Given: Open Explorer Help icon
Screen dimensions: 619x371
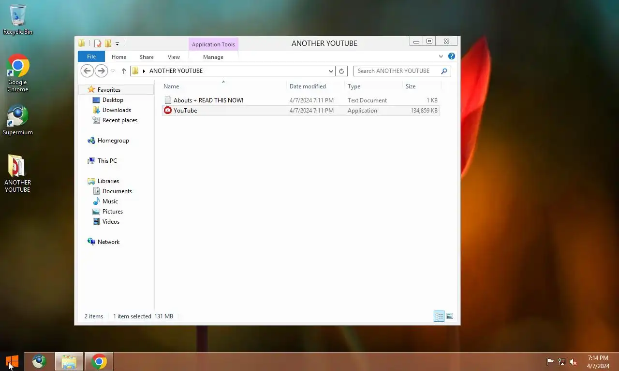Looking at the screenshot, I should pyautogui.click(x=452, y=57).
